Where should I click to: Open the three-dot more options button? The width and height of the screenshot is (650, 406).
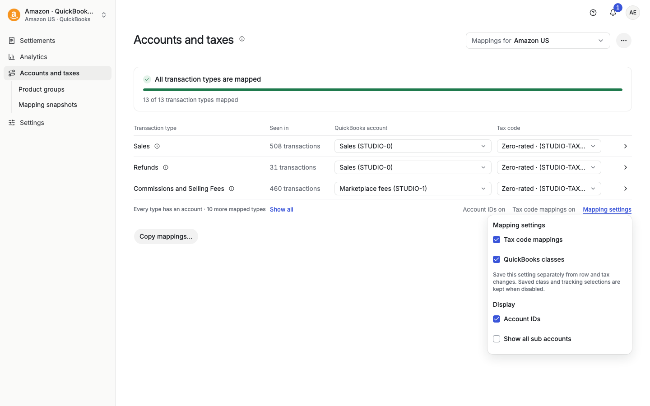(624, 41)
